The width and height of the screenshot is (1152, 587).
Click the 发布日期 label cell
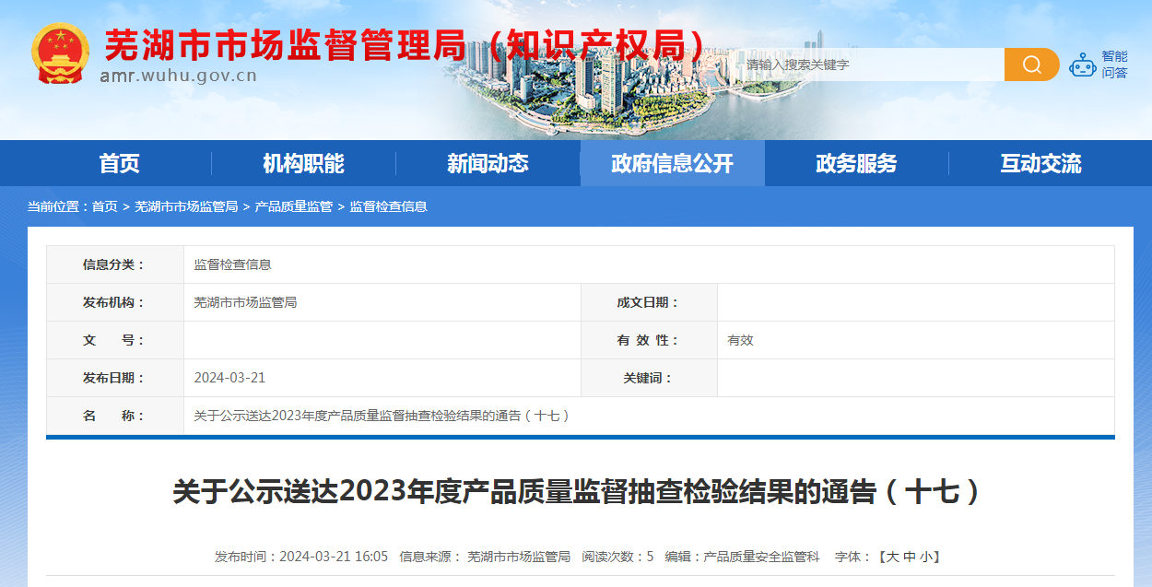(x=115, y=378)
